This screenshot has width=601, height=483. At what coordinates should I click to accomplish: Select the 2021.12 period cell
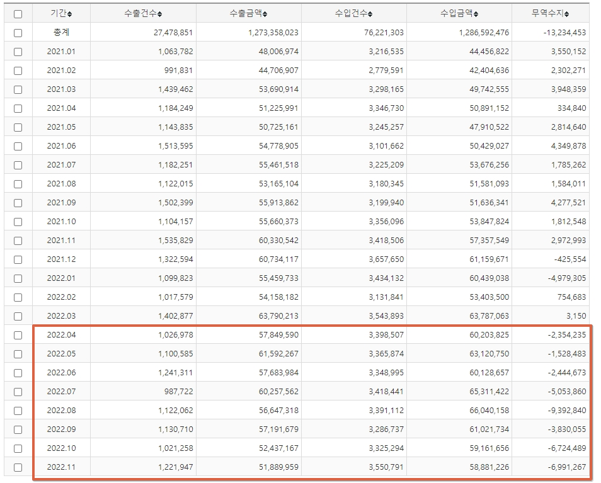(x=61, y=259)
